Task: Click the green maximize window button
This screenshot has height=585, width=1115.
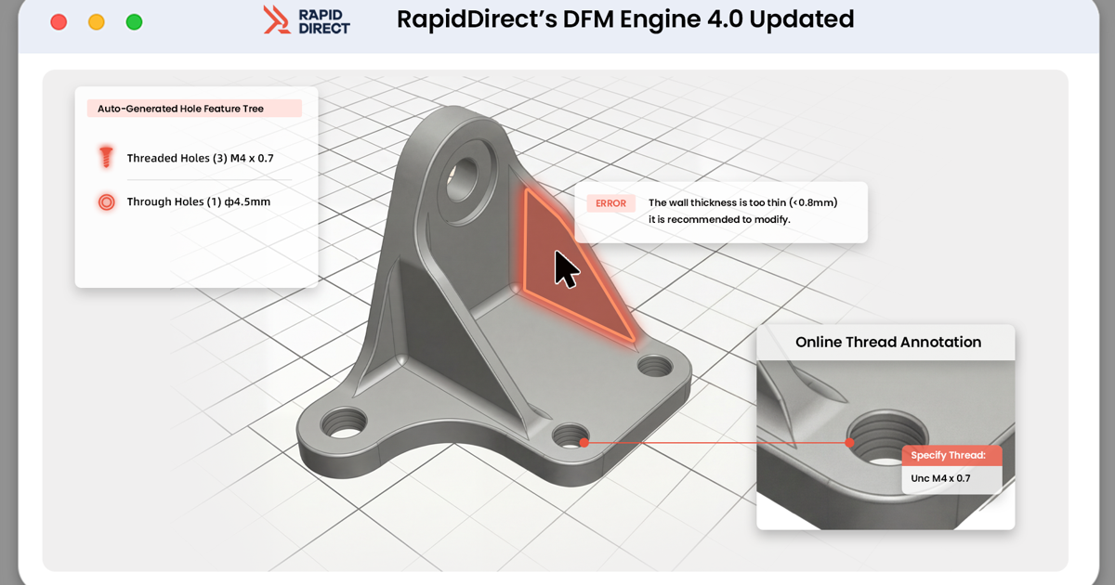Action: (x=134, y=22)
